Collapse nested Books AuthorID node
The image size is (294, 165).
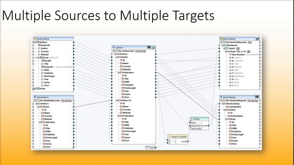(38, 58)
